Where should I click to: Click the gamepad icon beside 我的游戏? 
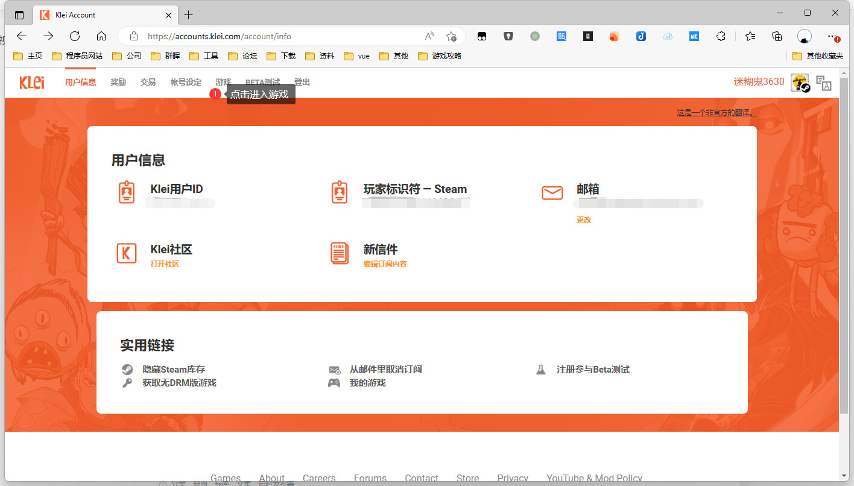[334, 383]
